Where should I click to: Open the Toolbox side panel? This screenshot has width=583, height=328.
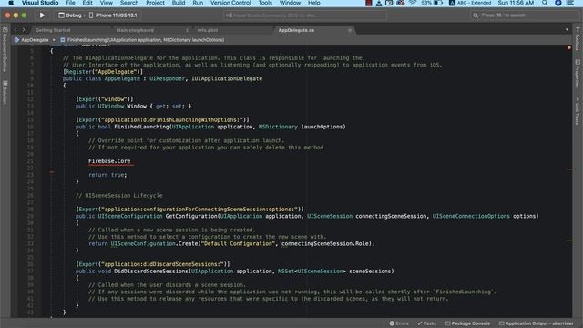(578, 39)
